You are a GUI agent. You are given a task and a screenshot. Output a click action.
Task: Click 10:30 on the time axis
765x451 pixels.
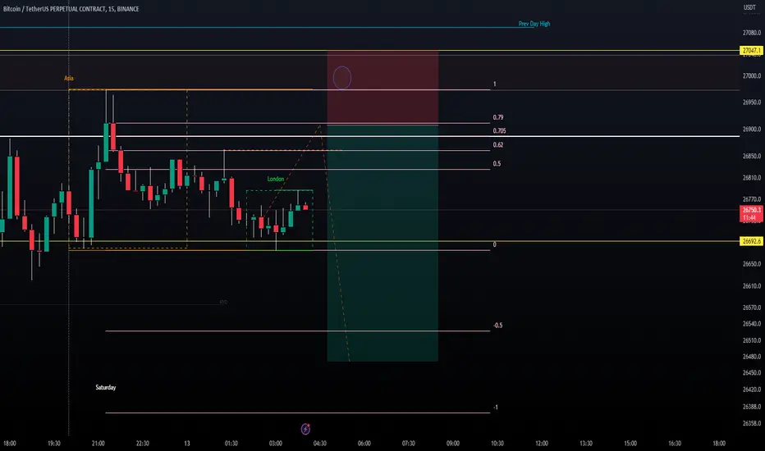point(497,443)
